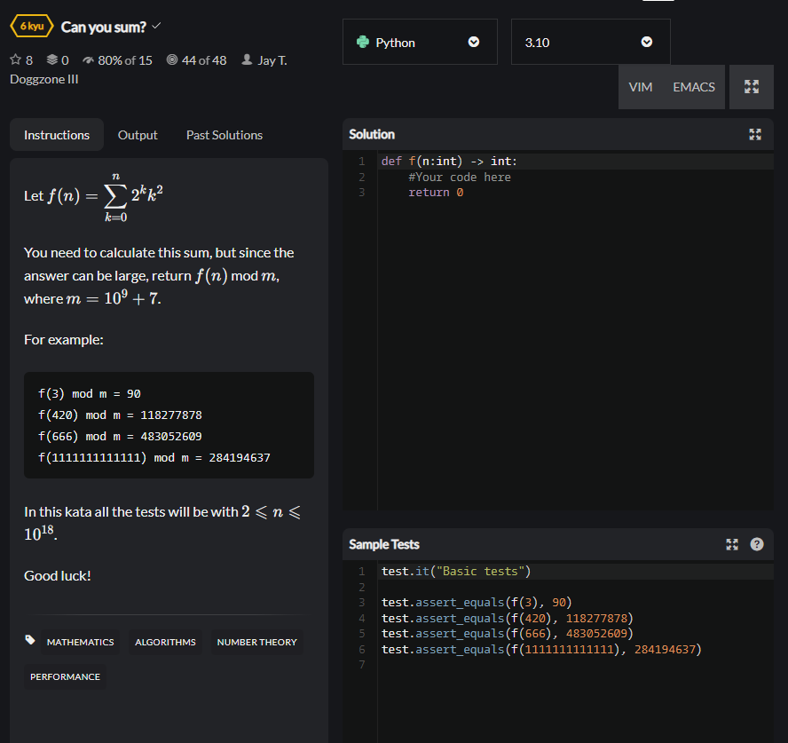The image size is (788, 743).
Task: Click empty line 7 in Sample Tests editor
Action: click(575, 665)
